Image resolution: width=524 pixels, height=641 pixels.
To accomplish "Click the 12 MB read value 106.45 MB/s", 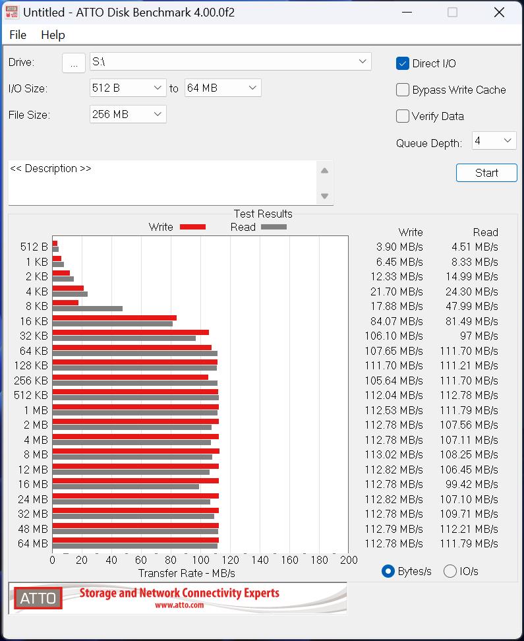I will [469, 470].
